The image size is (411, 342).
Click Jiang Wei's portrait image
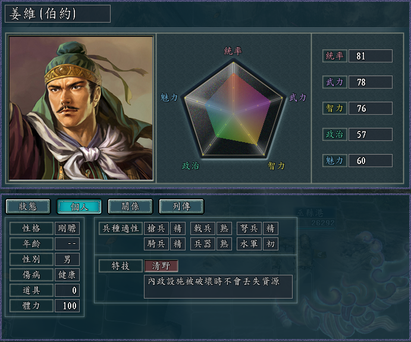click(81, 108)
